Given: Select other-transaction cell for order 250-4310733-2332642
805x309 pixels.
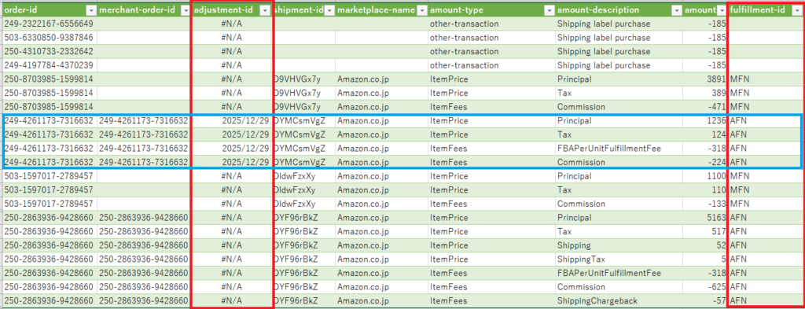Looking at the screenshot, I should coord(491,51).
